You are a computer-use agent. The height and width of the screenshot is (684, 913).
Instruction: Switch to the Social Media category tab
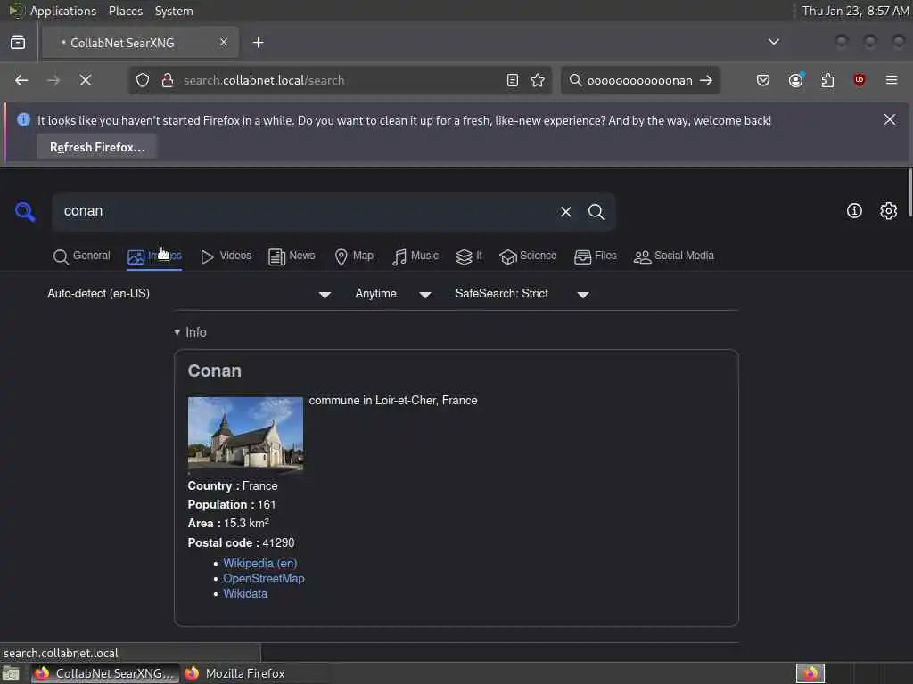674,256
